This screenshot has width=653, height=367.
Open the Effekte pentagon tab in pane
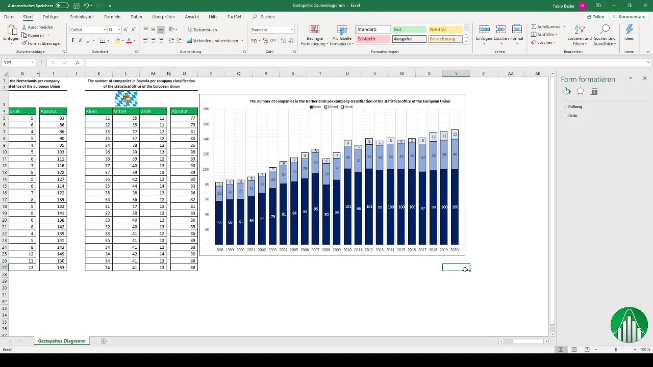[580, 91]
